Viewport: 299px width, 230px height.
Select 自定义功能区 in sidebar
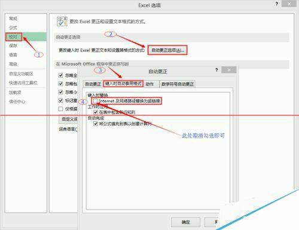pyautogui.click(x=21, y=74)
